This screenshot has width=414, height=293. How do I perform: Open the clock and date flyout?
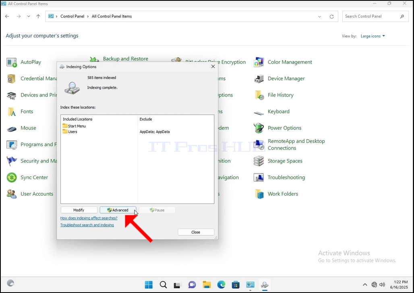click(399, 285)
